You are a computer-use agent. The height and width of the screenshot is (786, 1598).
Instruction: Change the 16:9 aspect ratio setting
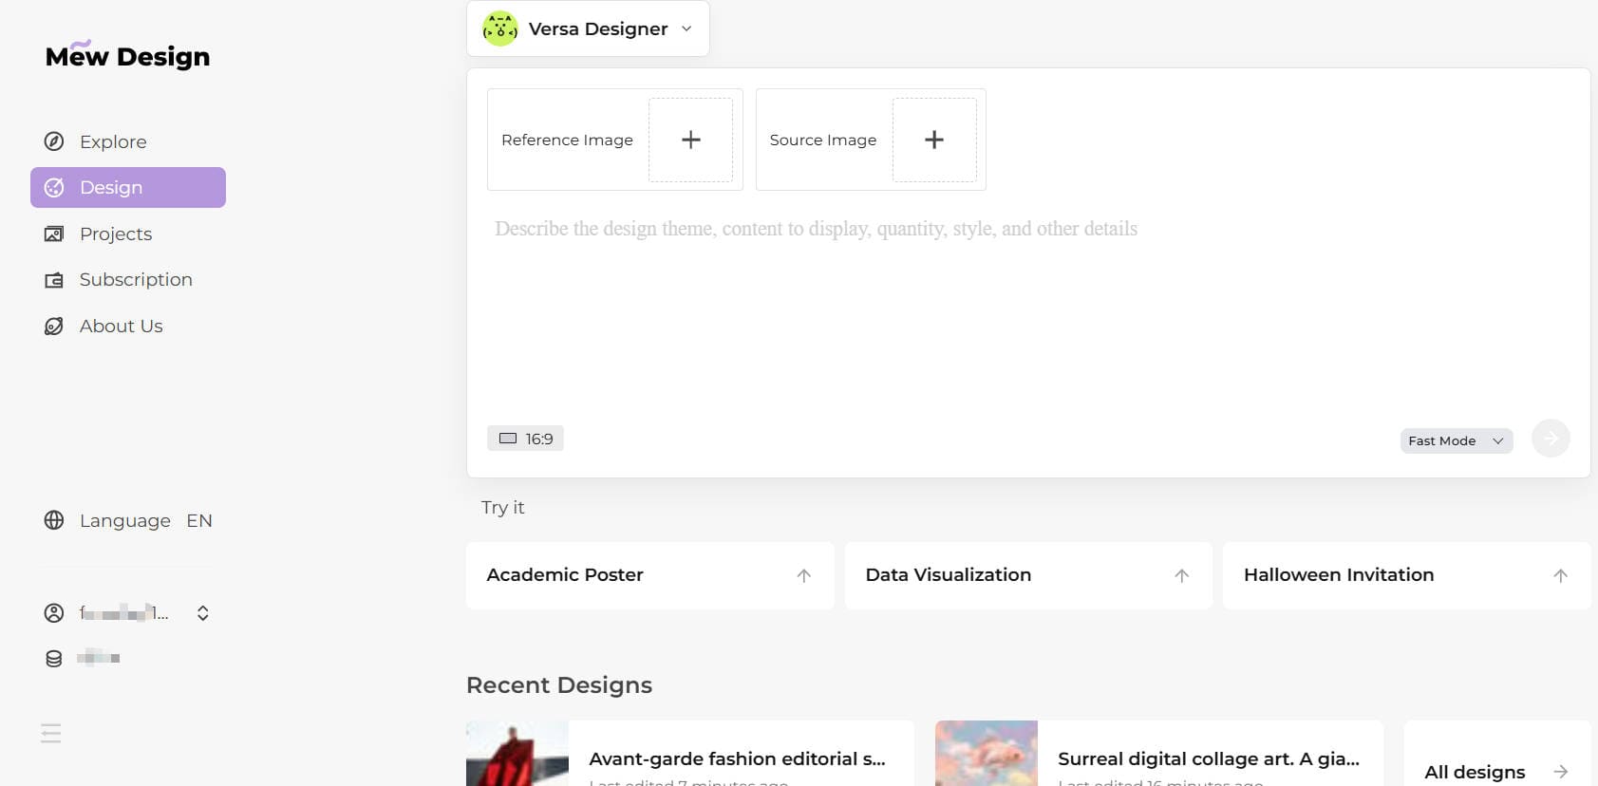[525, 439]
